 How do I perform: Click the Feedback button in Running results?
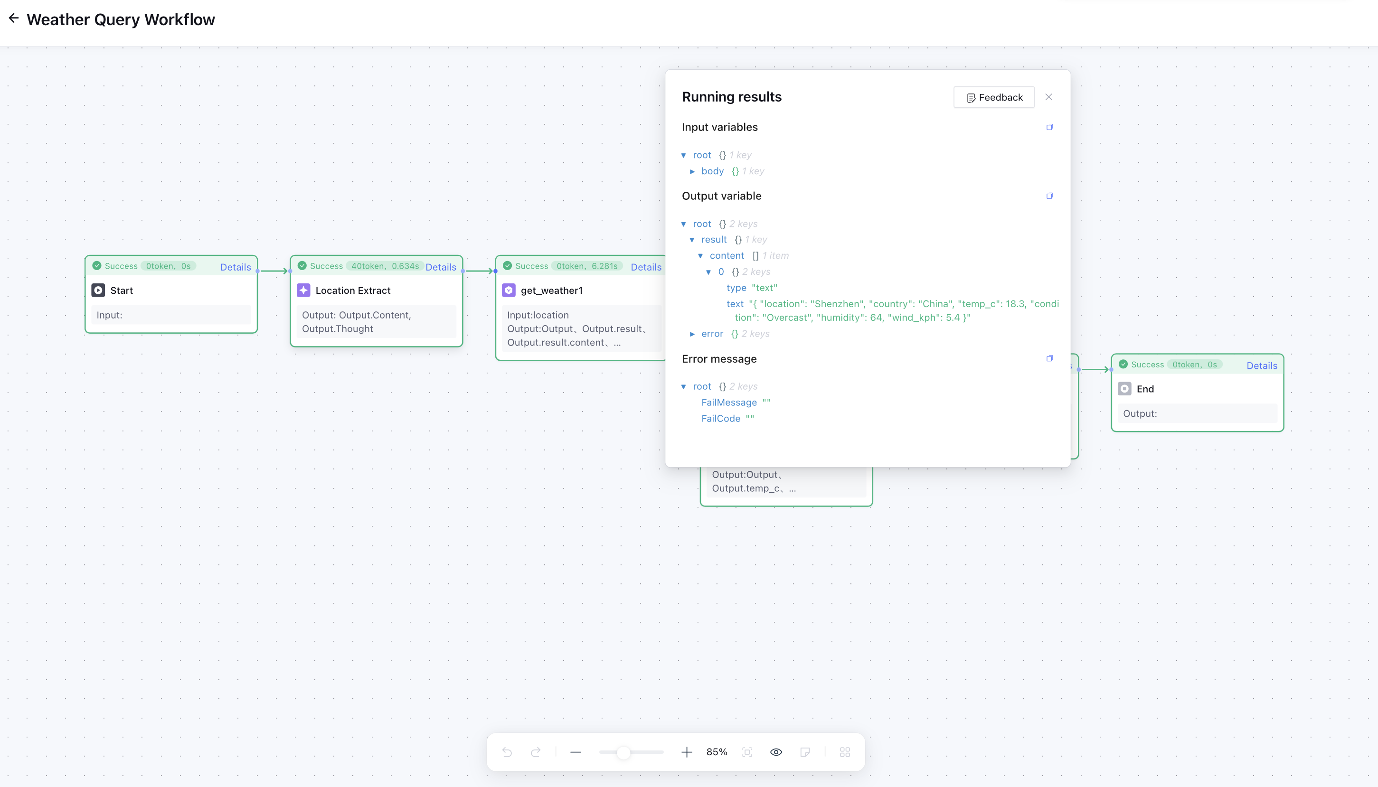pyautogui.click(x=994, y=97)
